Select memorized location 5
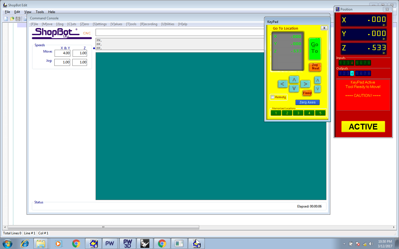The image size is (399, 249). pos(320,113)
